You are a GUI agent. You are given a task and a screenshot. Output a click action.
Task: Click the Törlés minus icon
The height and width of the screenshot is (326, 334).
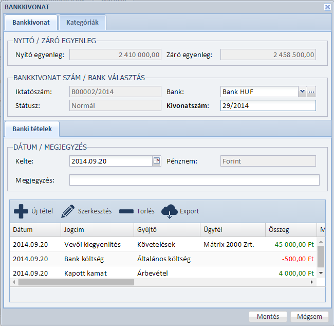(x=126, y=211)
